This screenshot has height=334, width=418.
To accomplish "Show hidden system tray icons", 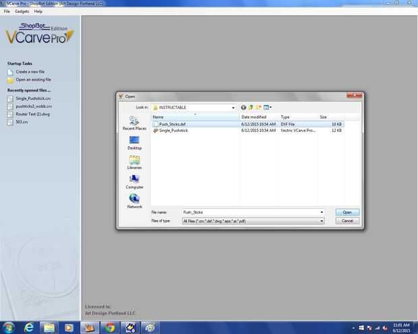I will click(x=353, y=328).
